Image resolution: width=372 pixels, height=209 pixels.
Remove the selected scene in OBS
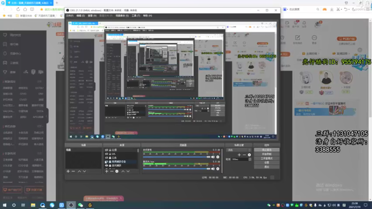73,171
